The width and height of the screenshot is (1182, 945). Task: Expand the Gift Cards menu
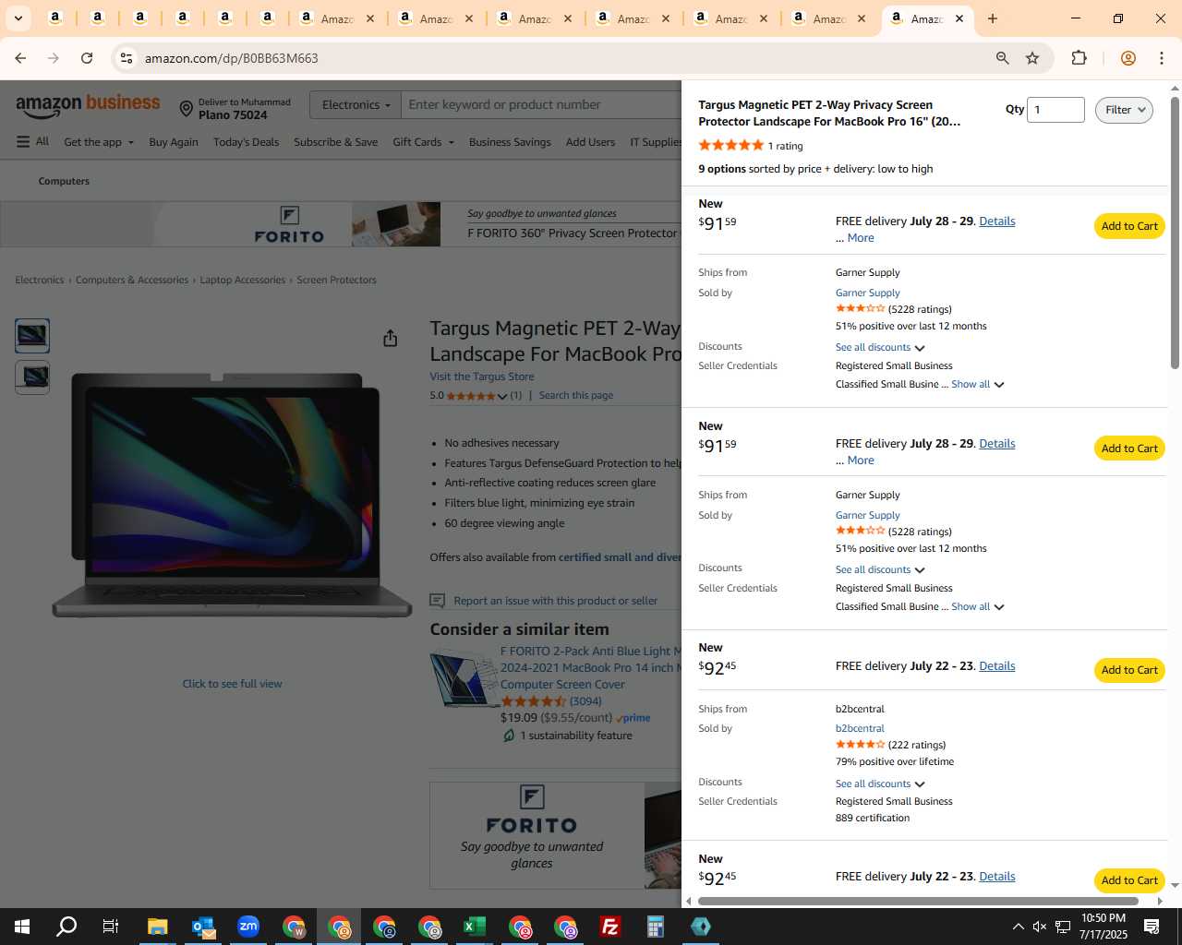pyautogui.click(x=423, y=142)
